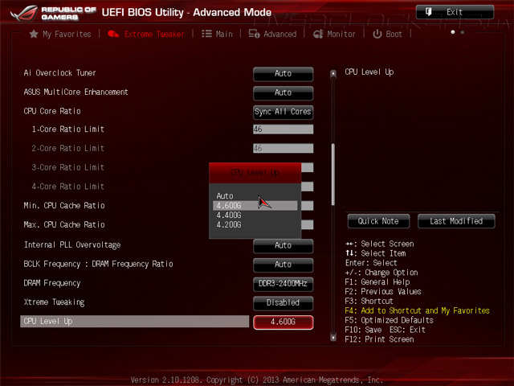This screenshot has width=514, height=386.
Task: Click the Advanced tab info icon
Action: click(x=254, y=34)
